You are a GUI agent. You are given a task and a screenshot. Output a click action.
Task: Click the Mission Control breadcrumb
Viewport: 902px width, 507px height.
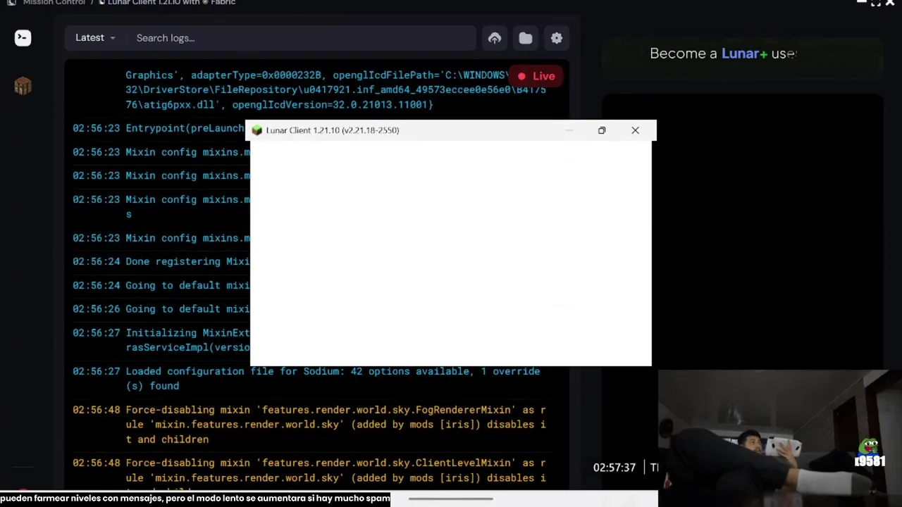point(54,3)
